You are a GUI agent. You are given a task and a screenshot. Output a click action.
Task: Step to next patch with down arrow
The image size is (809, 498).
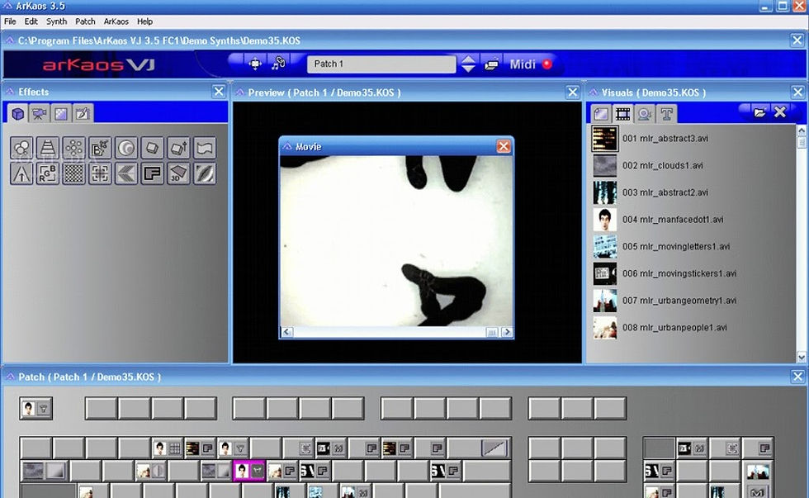point(468,69)
